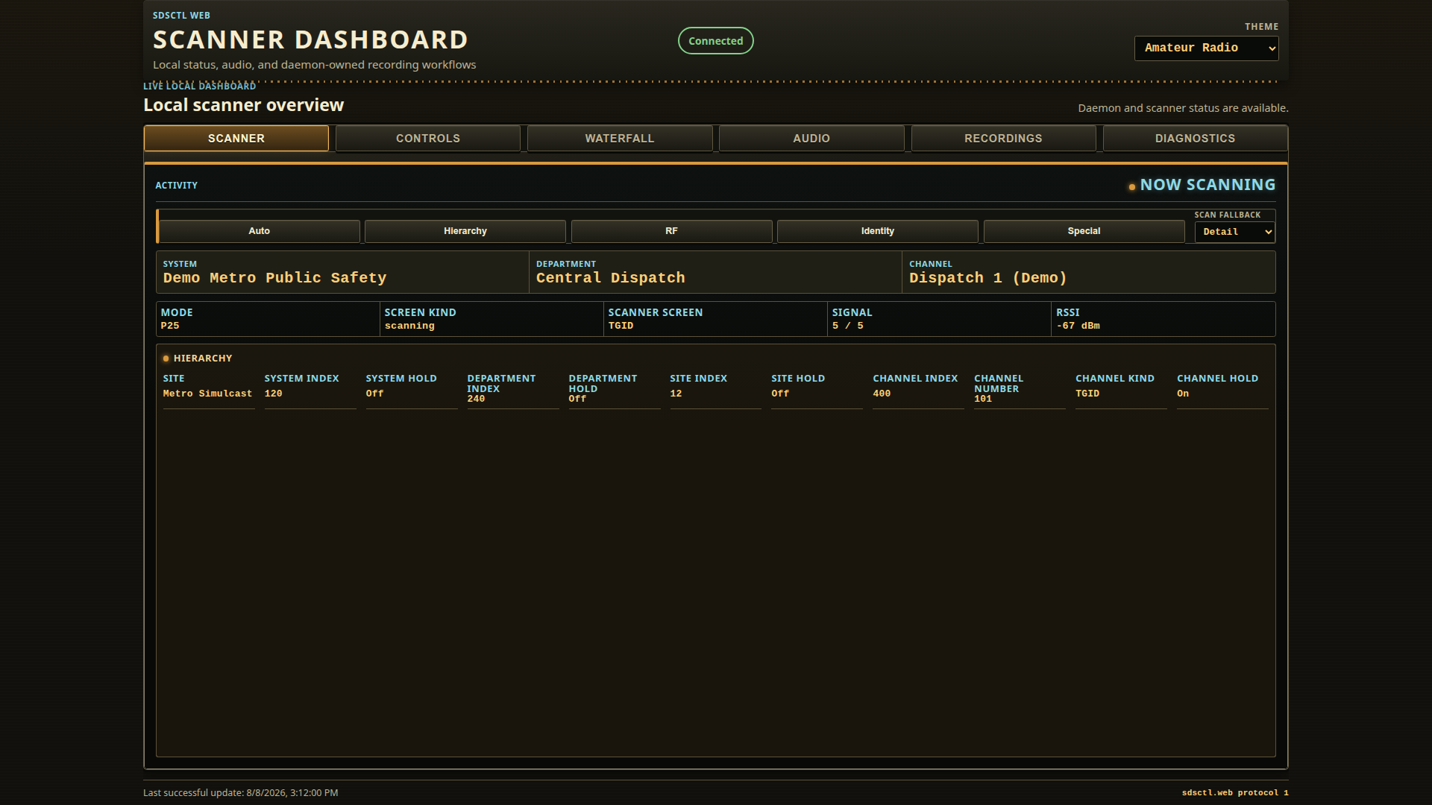The height and width of the screenshot is (805, 1432).
Task: Open the Theme dropdown showing Amateur Radio
Action: (x=1206, y=48)
